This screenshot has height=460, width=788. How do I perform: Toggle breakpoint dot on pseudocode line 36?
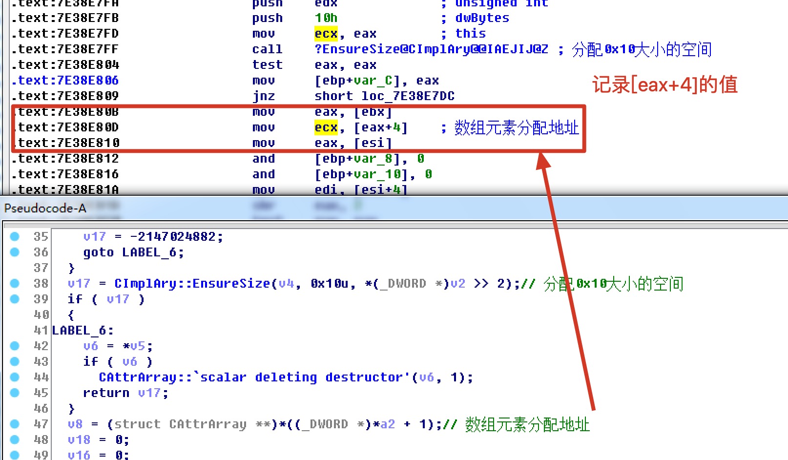tap(15, 252)
